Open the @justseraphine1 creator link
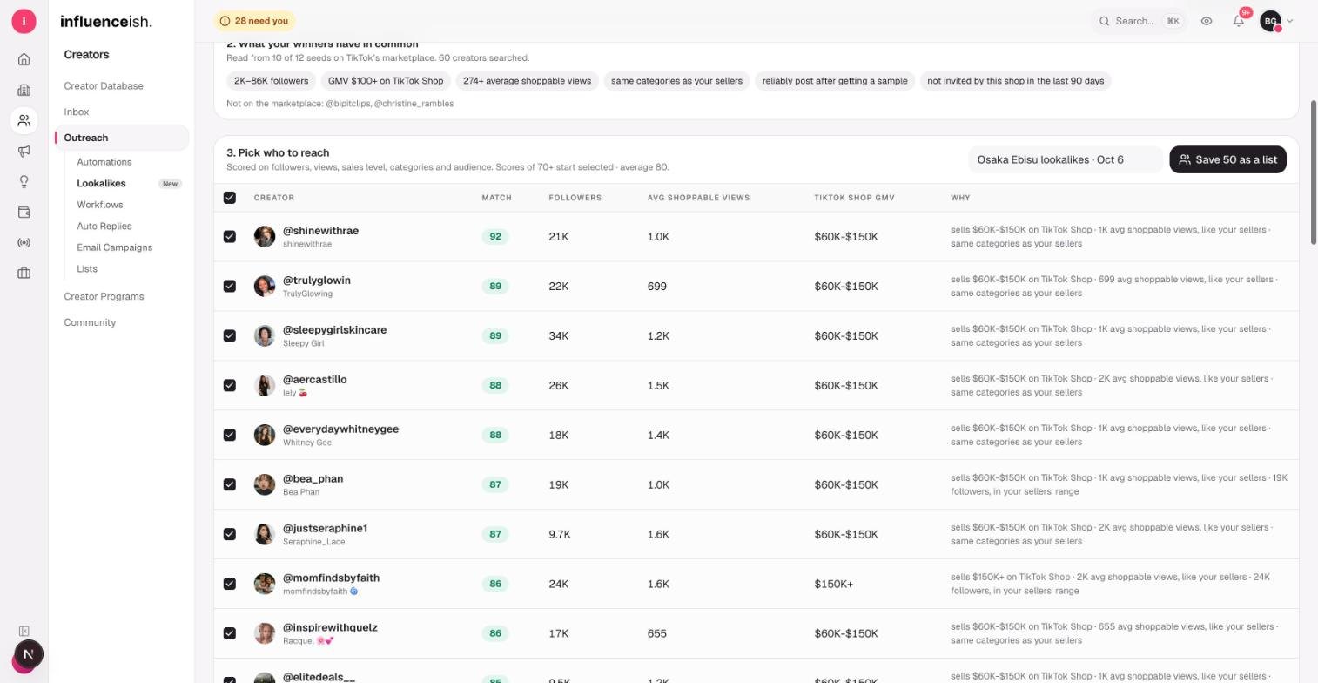This screenshot has width=1318, height=683. point(325,528)
